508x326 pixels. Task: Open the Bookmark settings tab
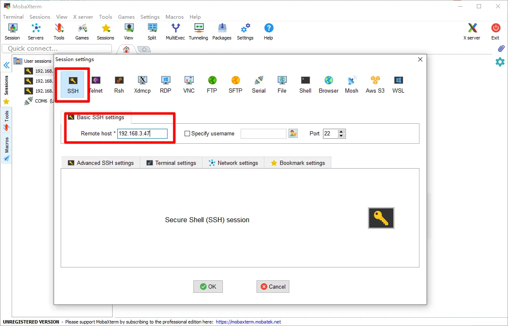click(298, 163)
